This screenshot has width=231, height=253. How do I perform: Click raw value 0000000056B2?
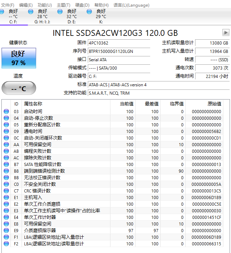click(207, 132)
